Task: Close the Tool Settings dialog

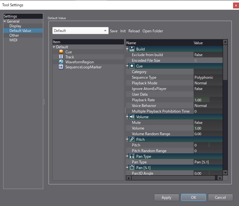Action: pyautogui.click(x=236, y=6)
